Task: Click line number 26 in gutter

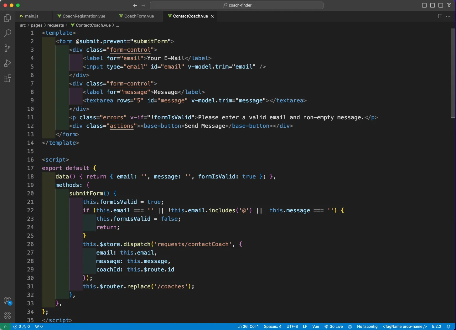Action: [x=30, y=244]
